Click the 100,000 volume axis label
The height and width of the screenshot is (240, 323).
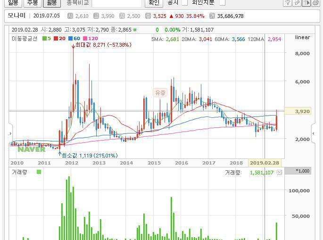point(299,191)
